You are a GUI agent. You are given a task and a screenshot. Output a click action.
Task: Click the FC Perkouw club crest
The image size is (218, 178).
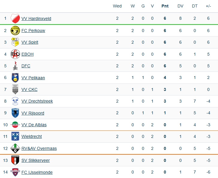tap(15, 31)
